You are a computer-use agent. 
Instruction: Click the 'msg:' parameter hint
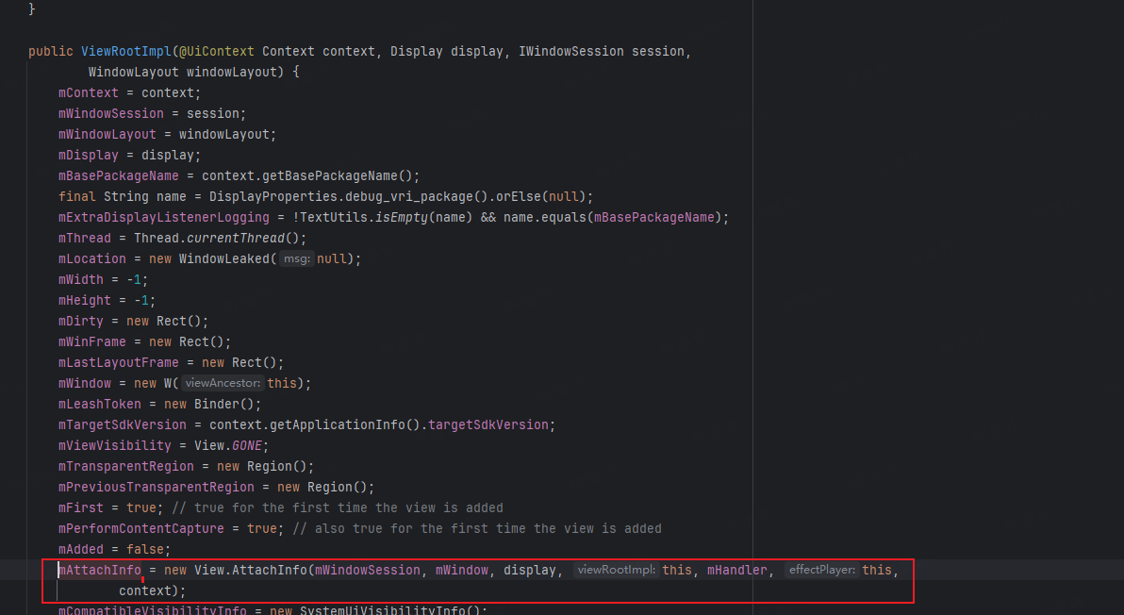[297, 259]
